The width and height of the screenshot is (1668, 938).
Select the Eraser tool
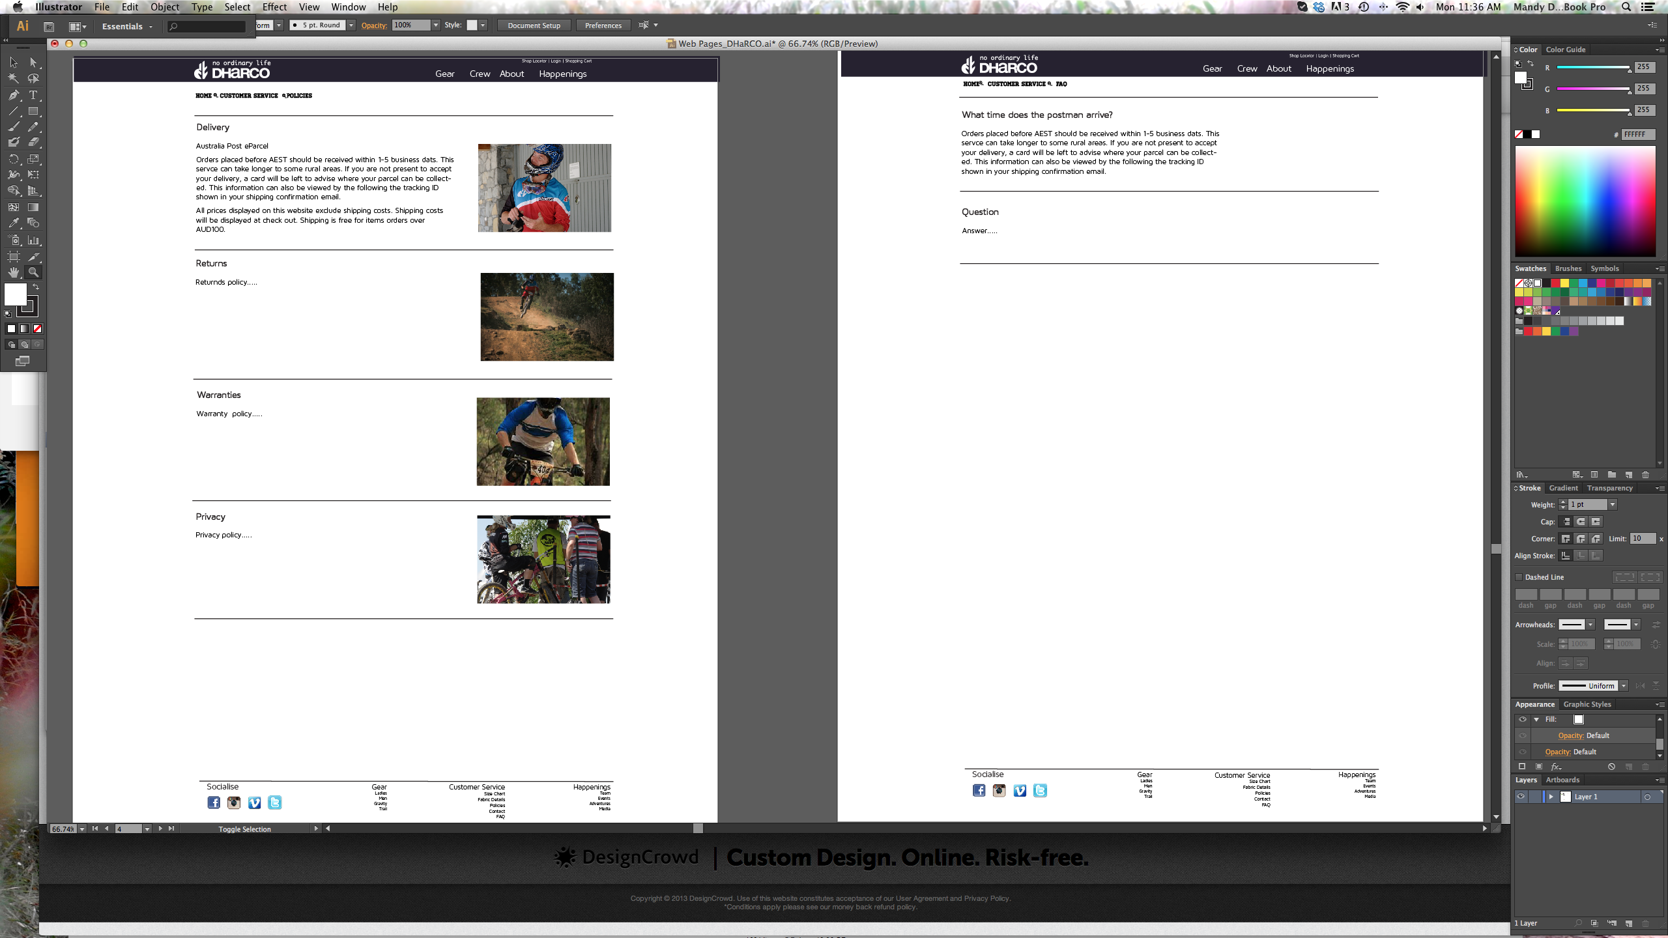[33, 142]
